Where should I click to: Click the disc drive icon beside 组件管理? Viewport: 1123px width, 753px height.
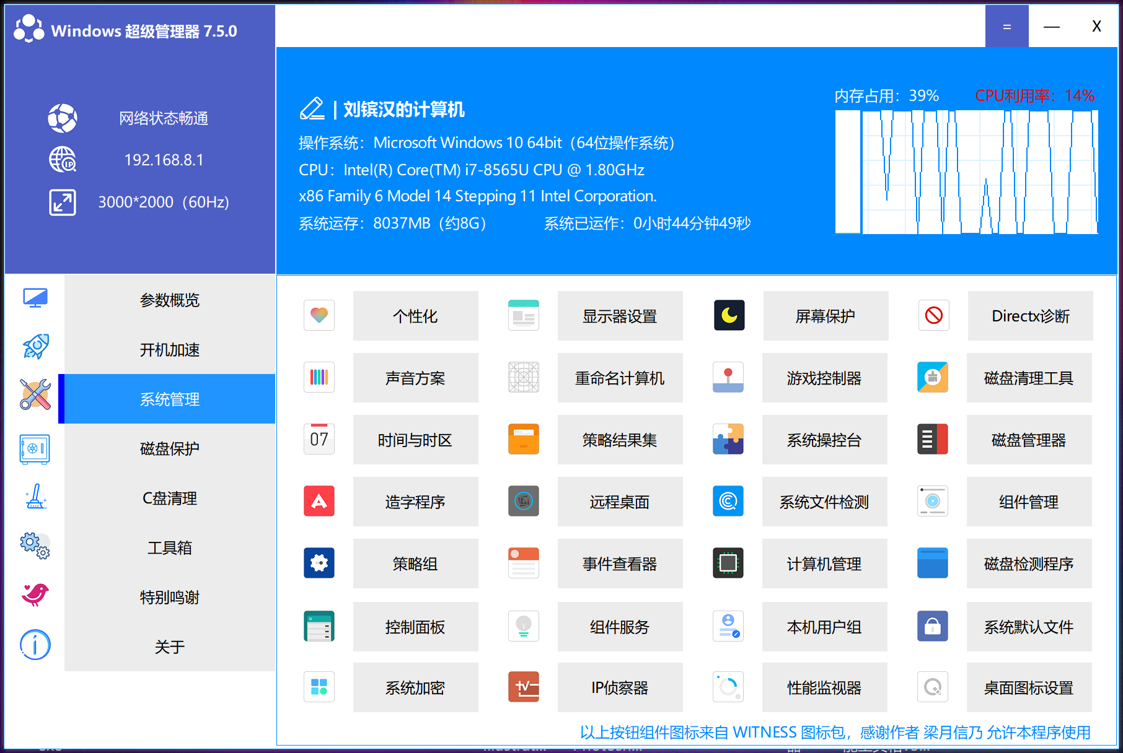tap(933, 501)
